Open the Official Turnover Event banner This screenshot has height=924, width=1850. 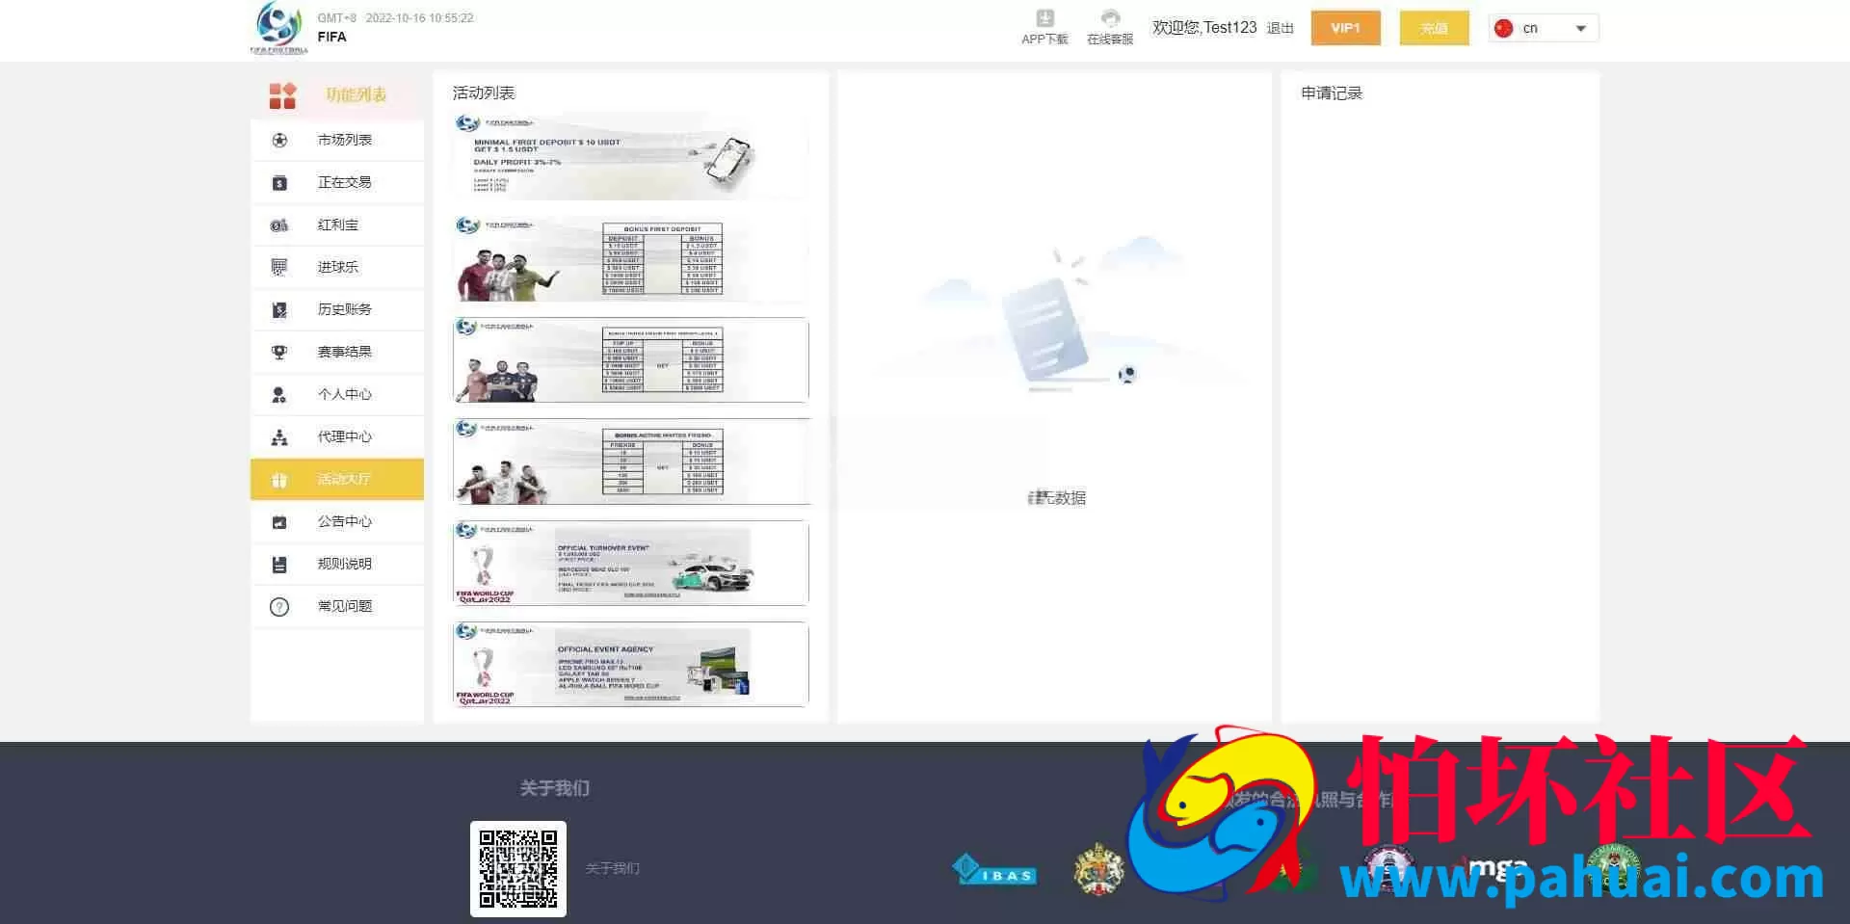pos(631,563)
